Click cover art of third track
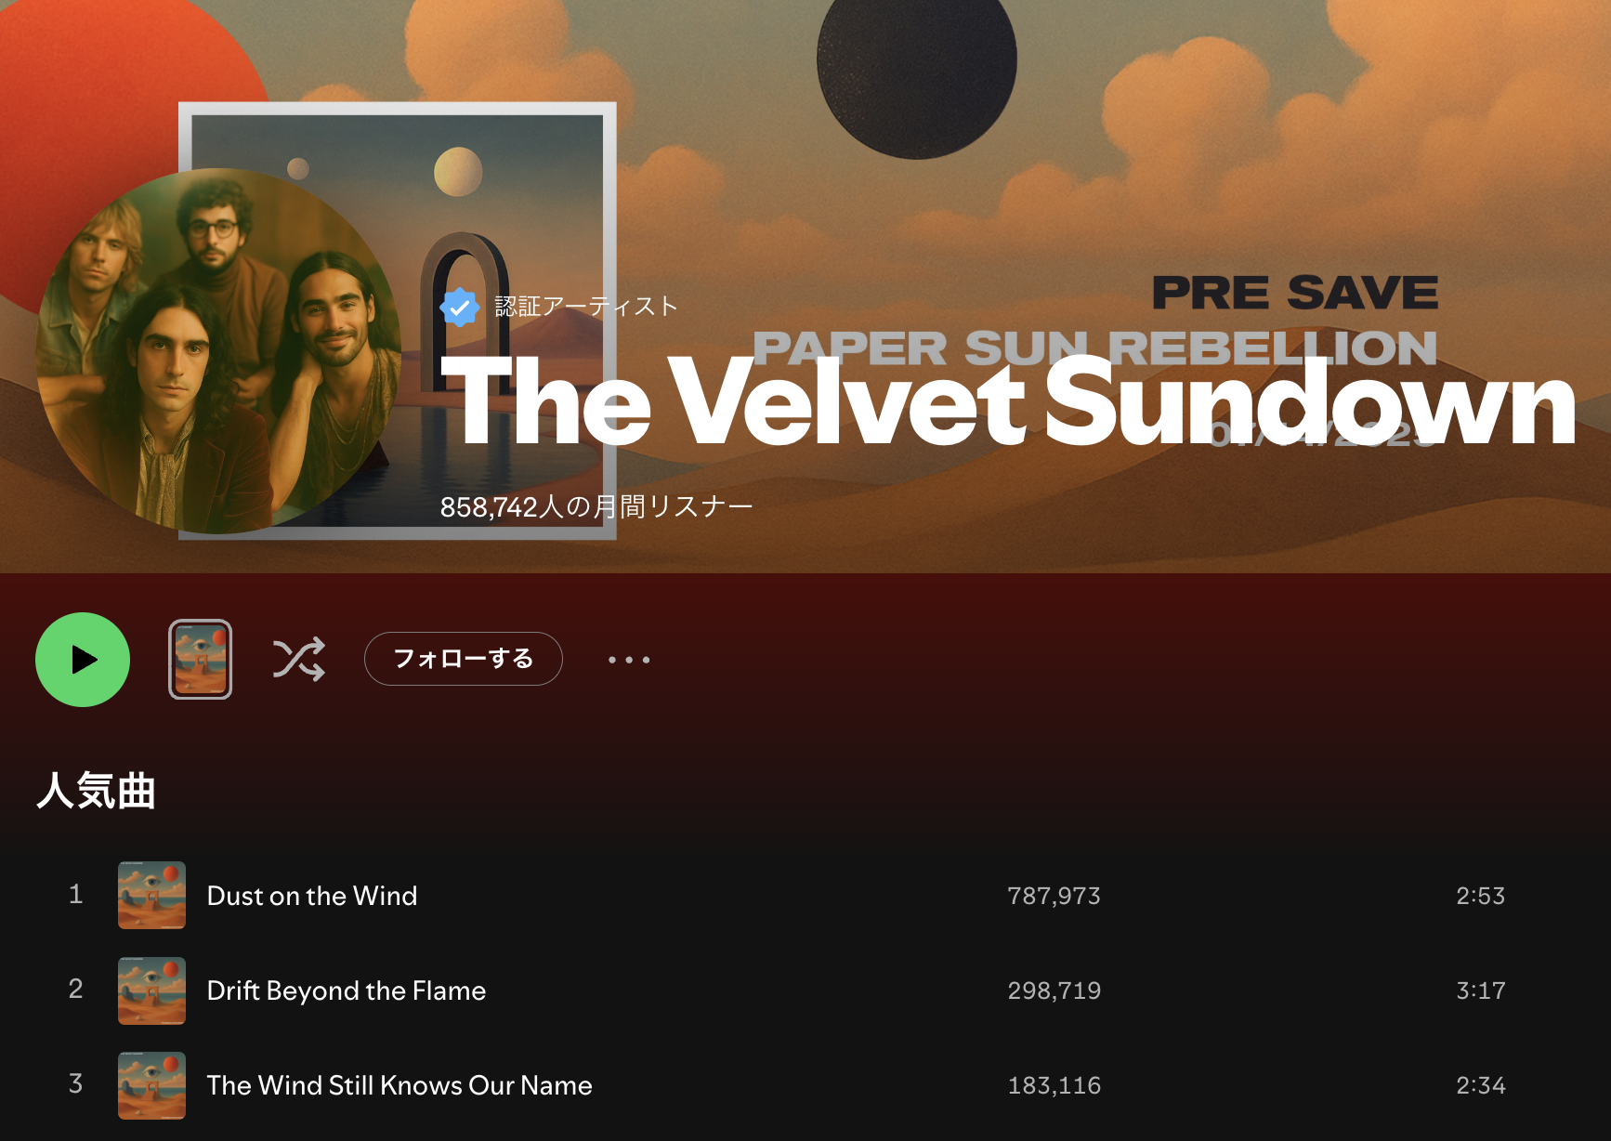The height and width of the screenshot is (1141, 1611). tap(151, 1085)
